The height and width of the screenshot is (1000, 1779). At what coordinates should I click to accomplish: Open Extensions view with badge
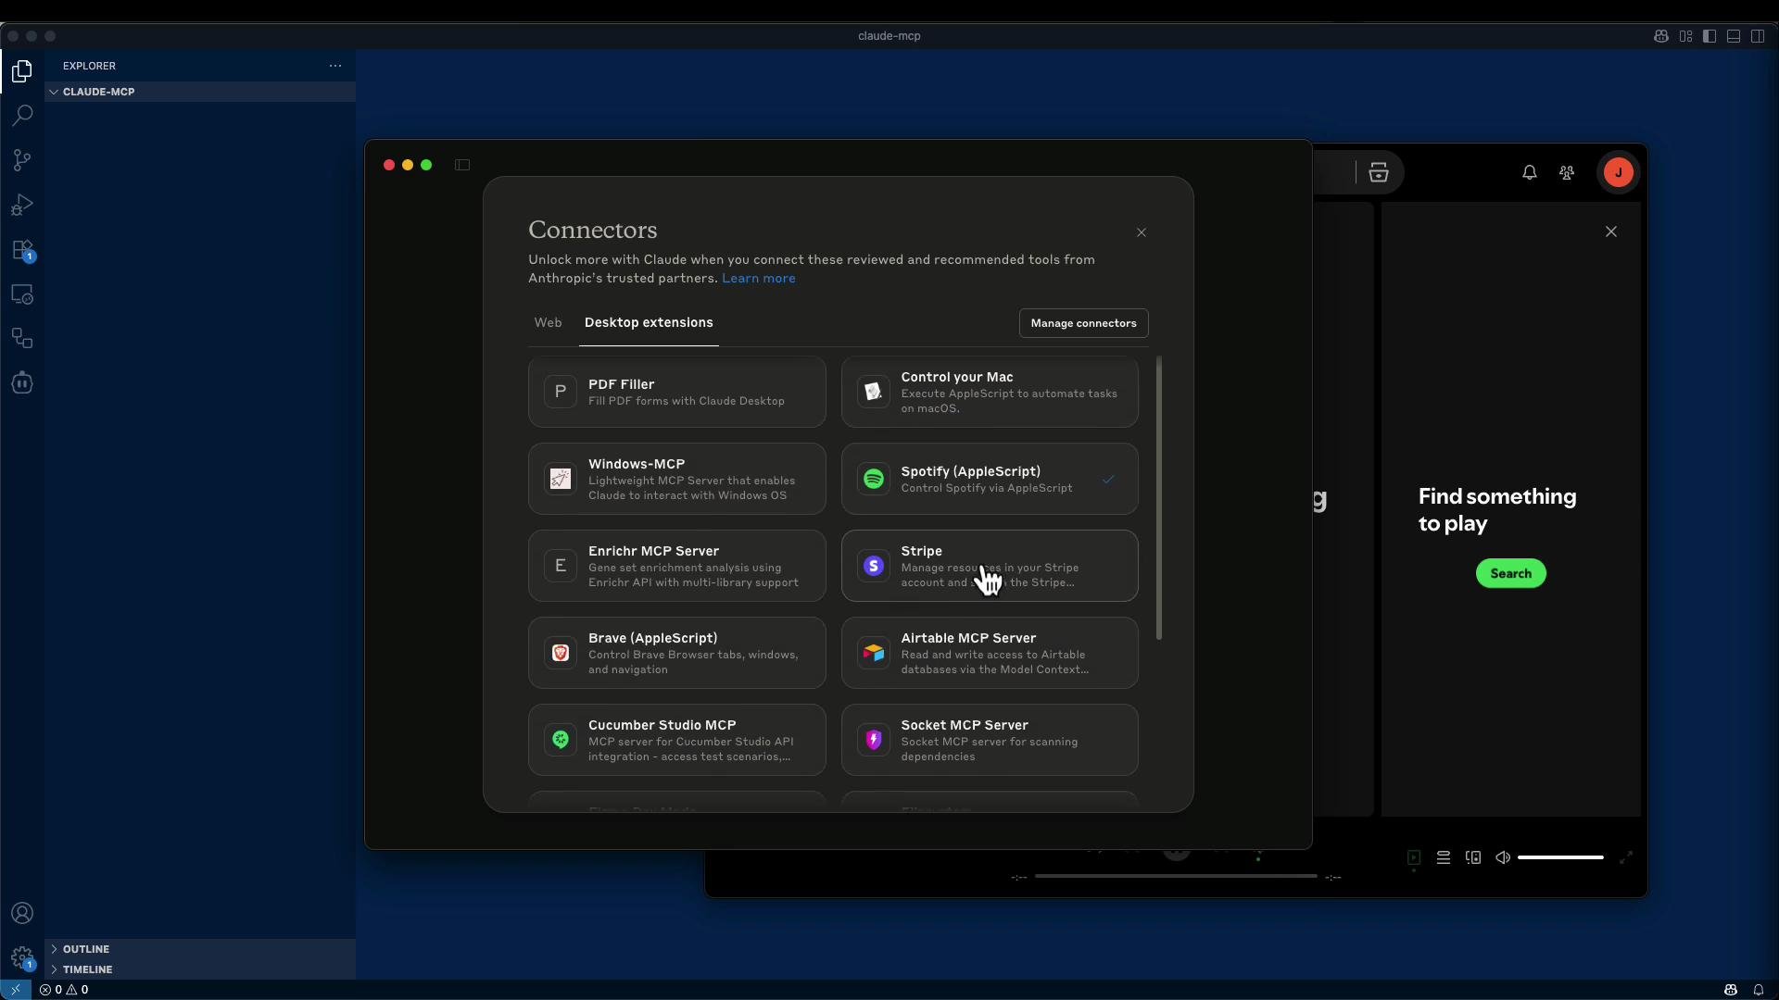pos(22,250)
